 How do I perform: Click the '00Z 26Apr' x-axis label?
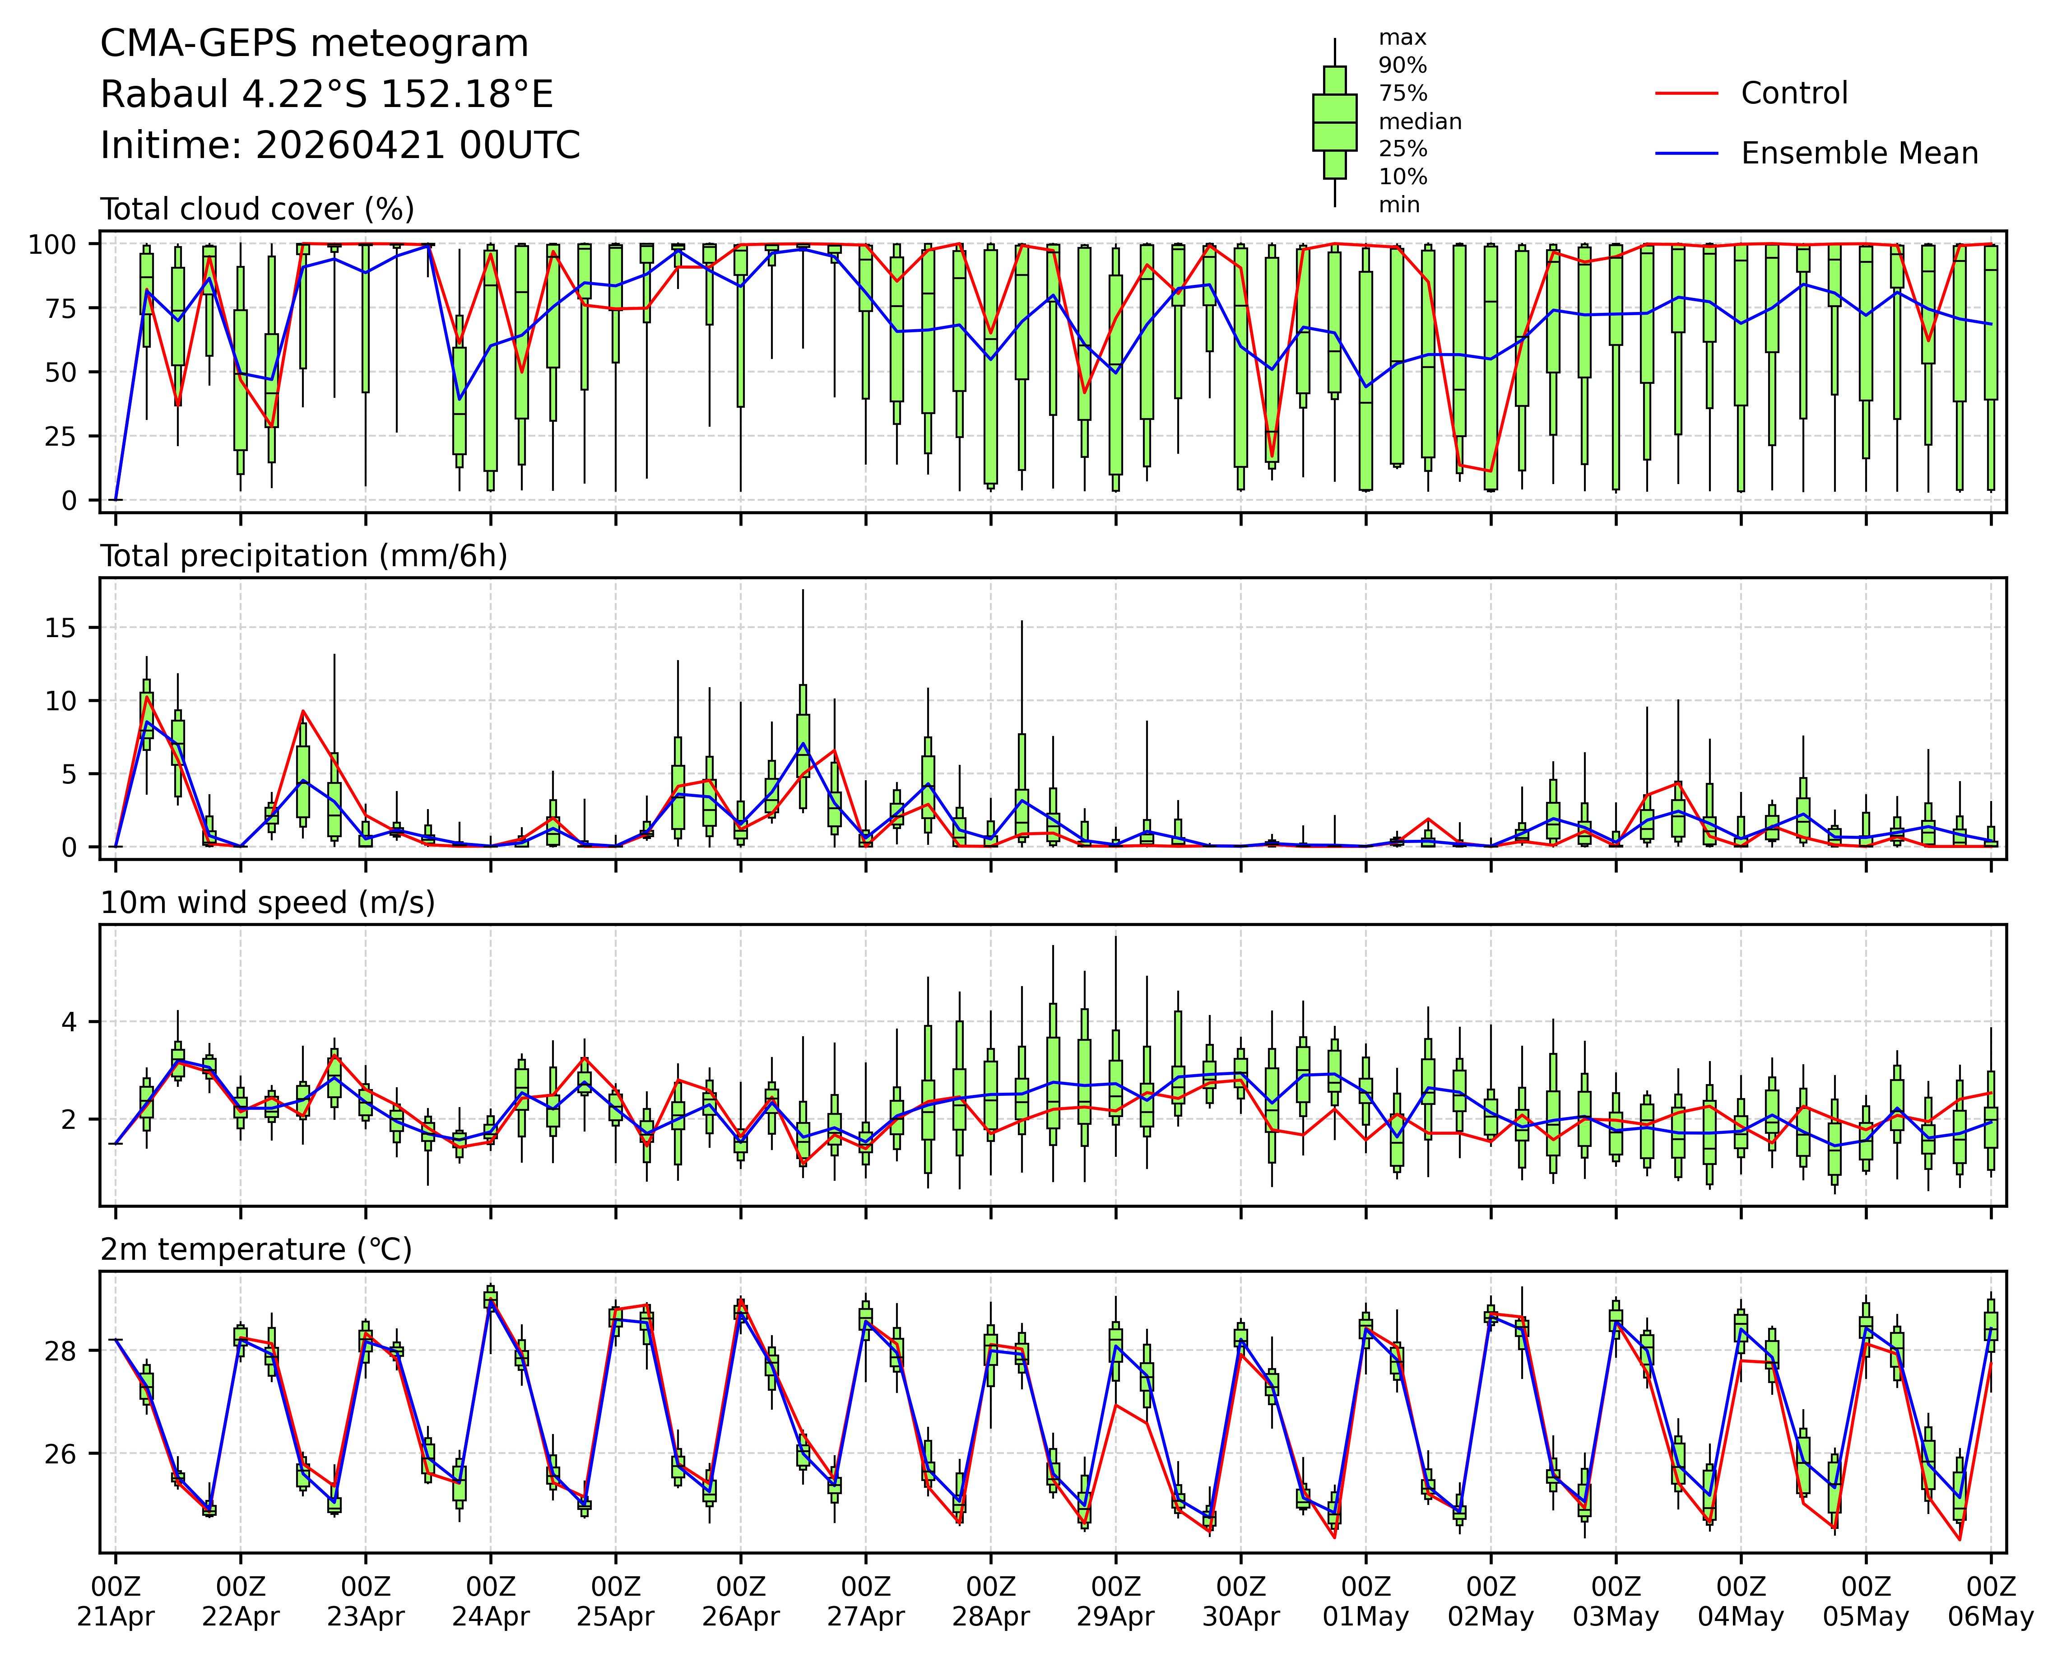coord(740,1602)
